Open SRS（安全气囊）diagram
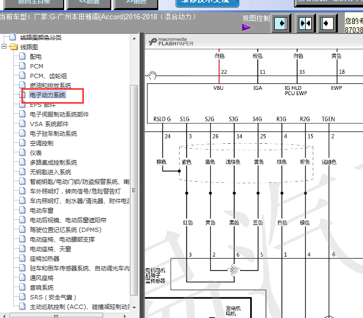 tap(53, 297)
